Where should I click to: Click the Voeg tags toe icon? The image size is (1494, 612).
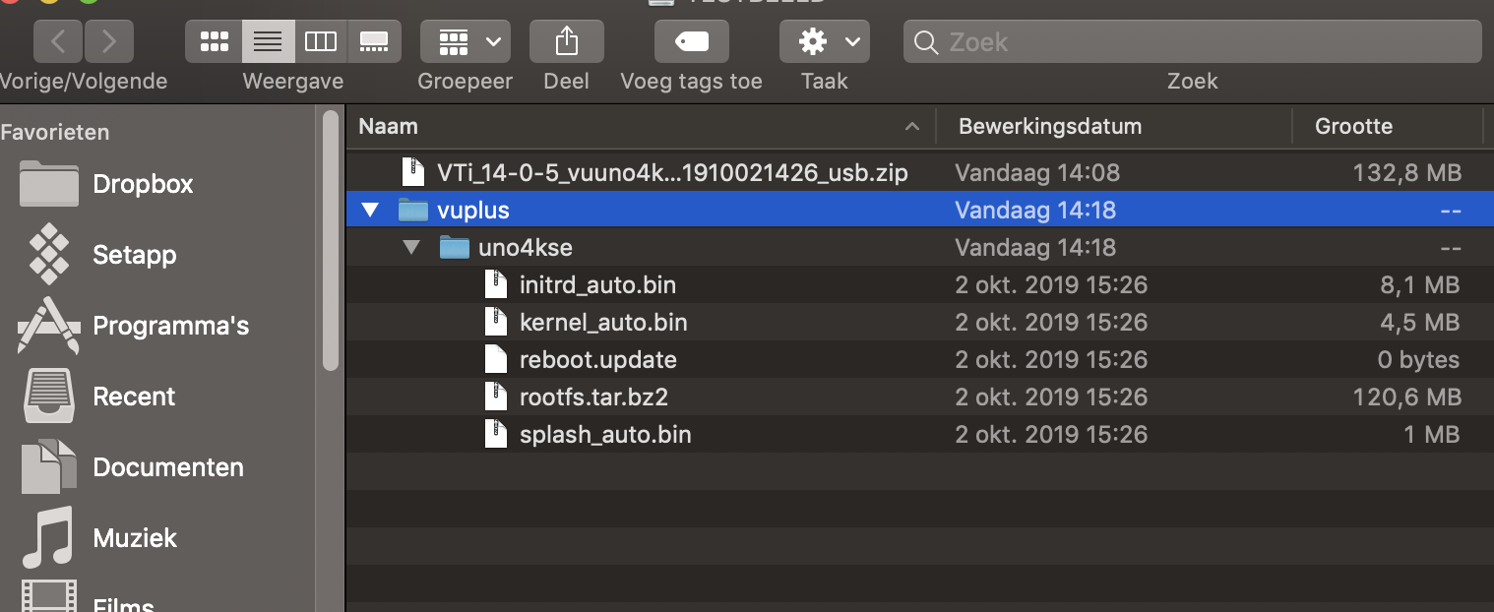pos(691,41)
